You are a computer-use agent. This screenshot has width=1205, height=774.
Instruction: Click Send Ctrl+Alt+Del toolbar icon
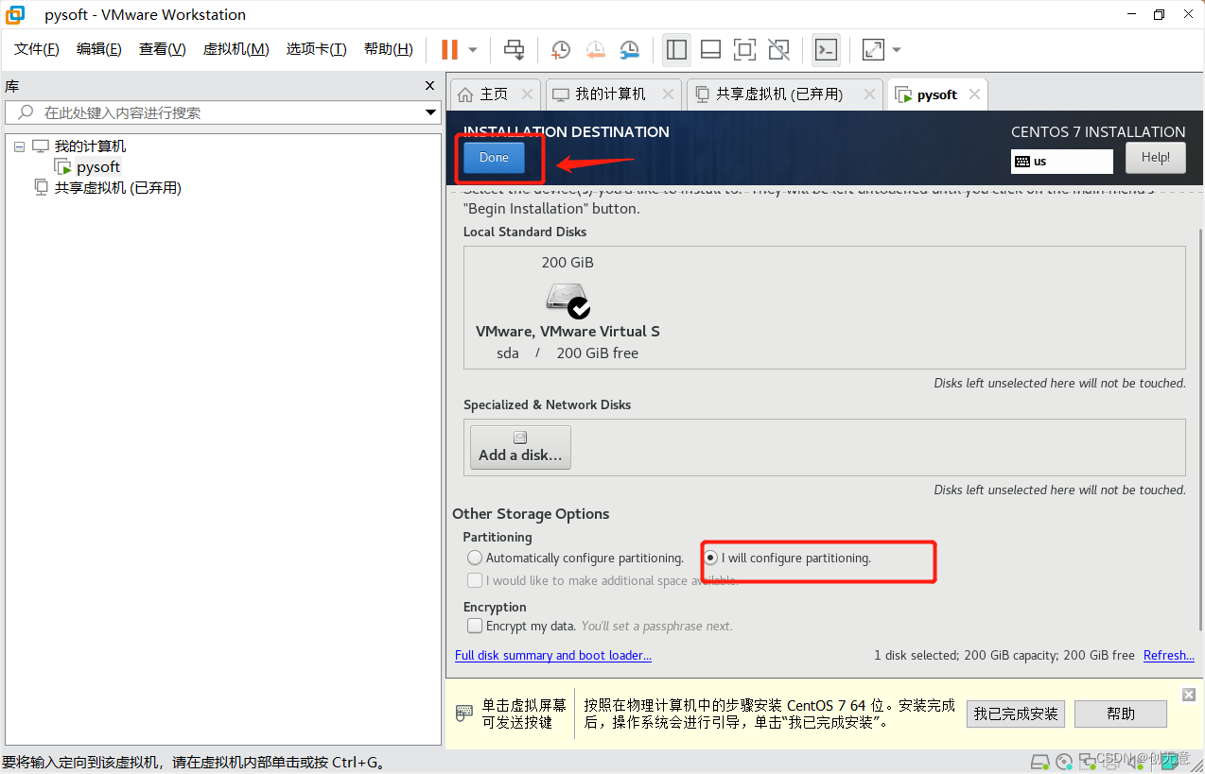514,49
